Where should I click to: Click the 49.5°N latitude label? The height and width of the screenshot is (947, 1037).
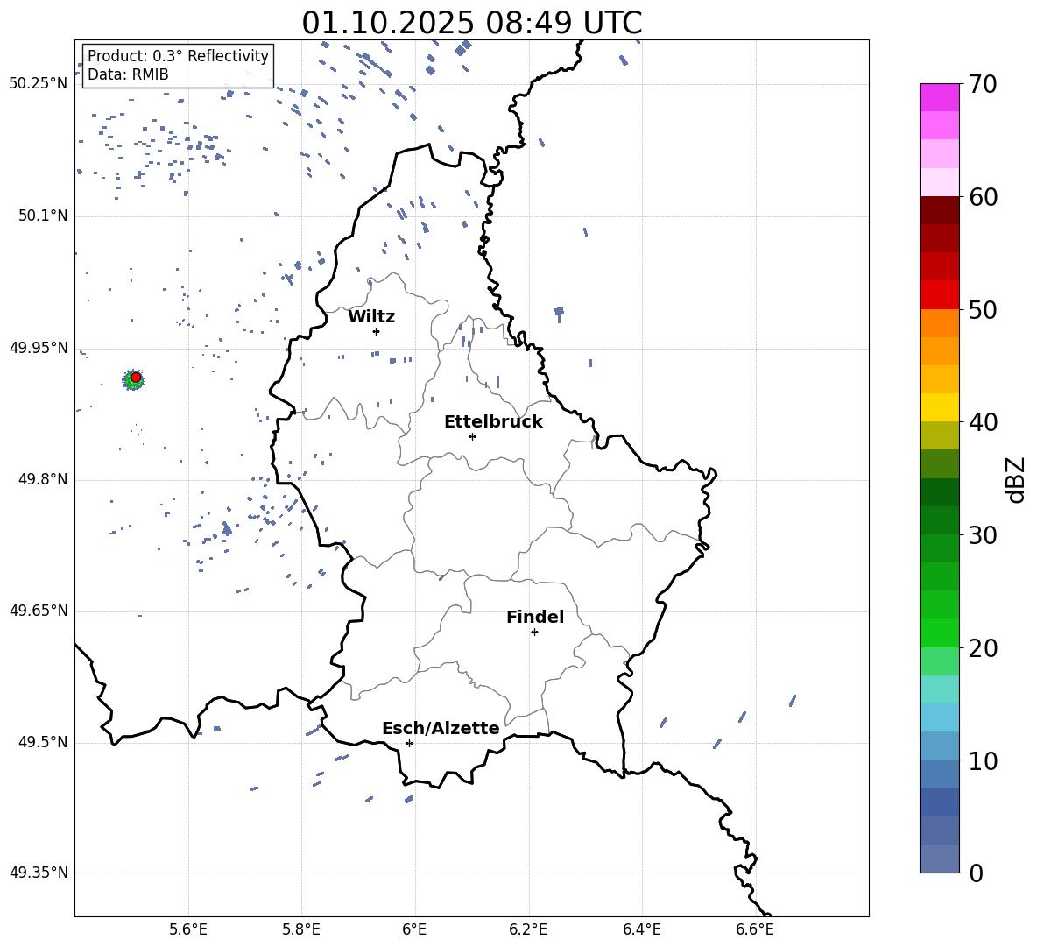point(43,742)
